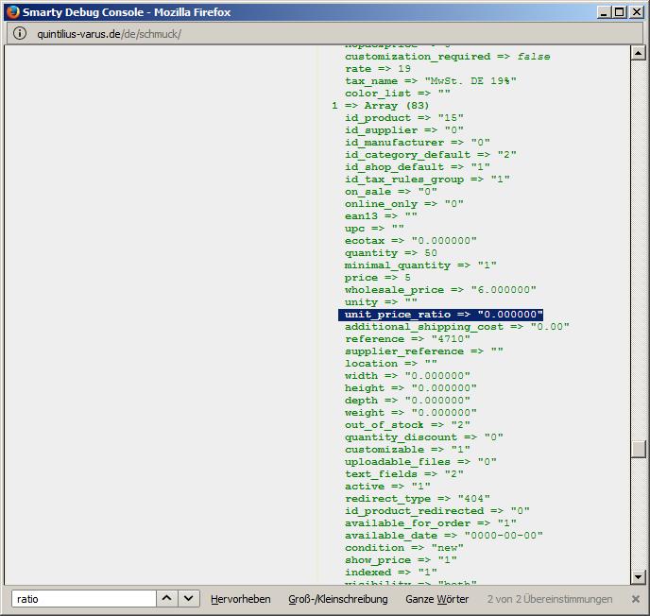Click the Firefox logo in the title bar
The width and height of the screenshot is (650, 616).
[x=13, y=12]
